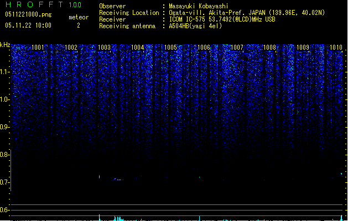Click the Ogata-vill. Akita-Pref. JAPAN location text

pyautogui.click(x=247, y=13)
